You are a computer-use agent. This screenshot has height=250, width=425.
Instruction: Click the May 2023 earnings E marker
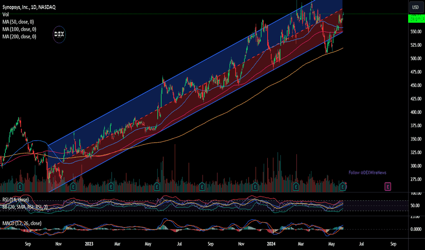157,186
